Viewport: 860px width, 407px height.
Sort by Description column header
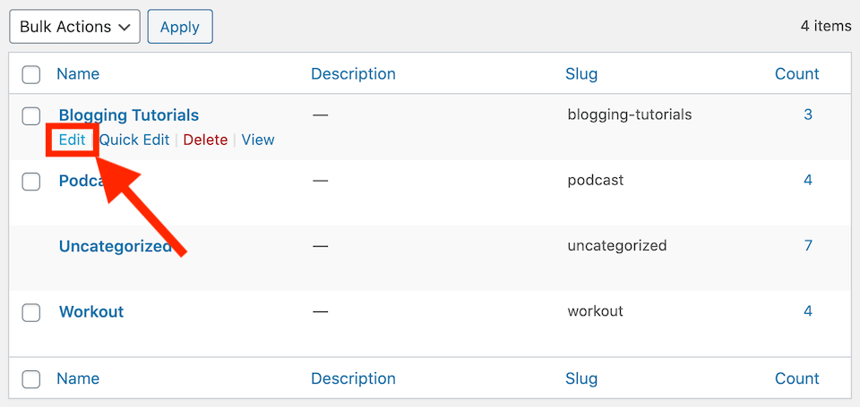(x=353, y=74)
